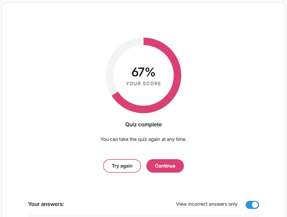Click the "YOUR SCORE" caption
287x217 pixels.
(143, 84)
